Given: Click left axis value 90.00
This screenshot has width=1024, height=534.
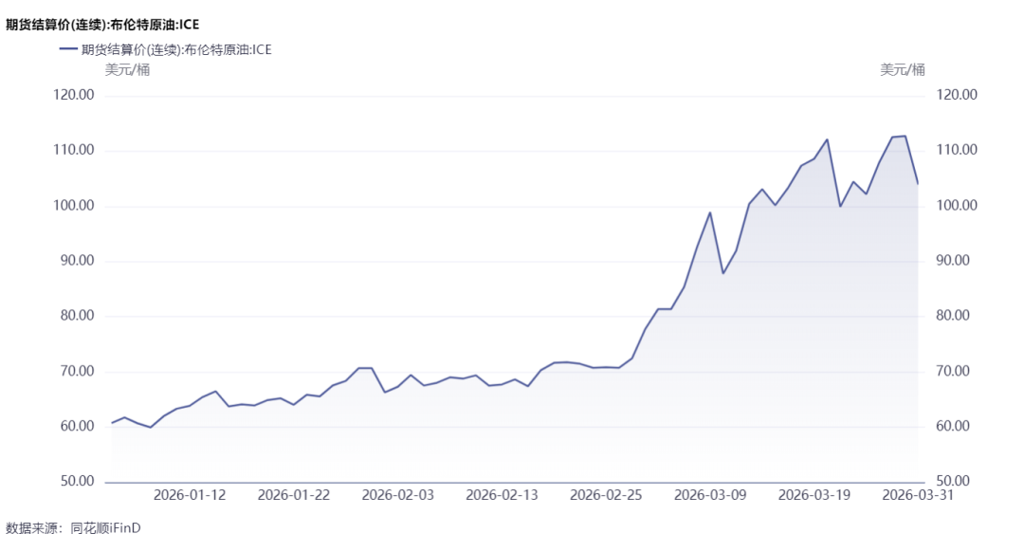Looking at the screenshot, I should pyautogui.click(x=77, y=260).
